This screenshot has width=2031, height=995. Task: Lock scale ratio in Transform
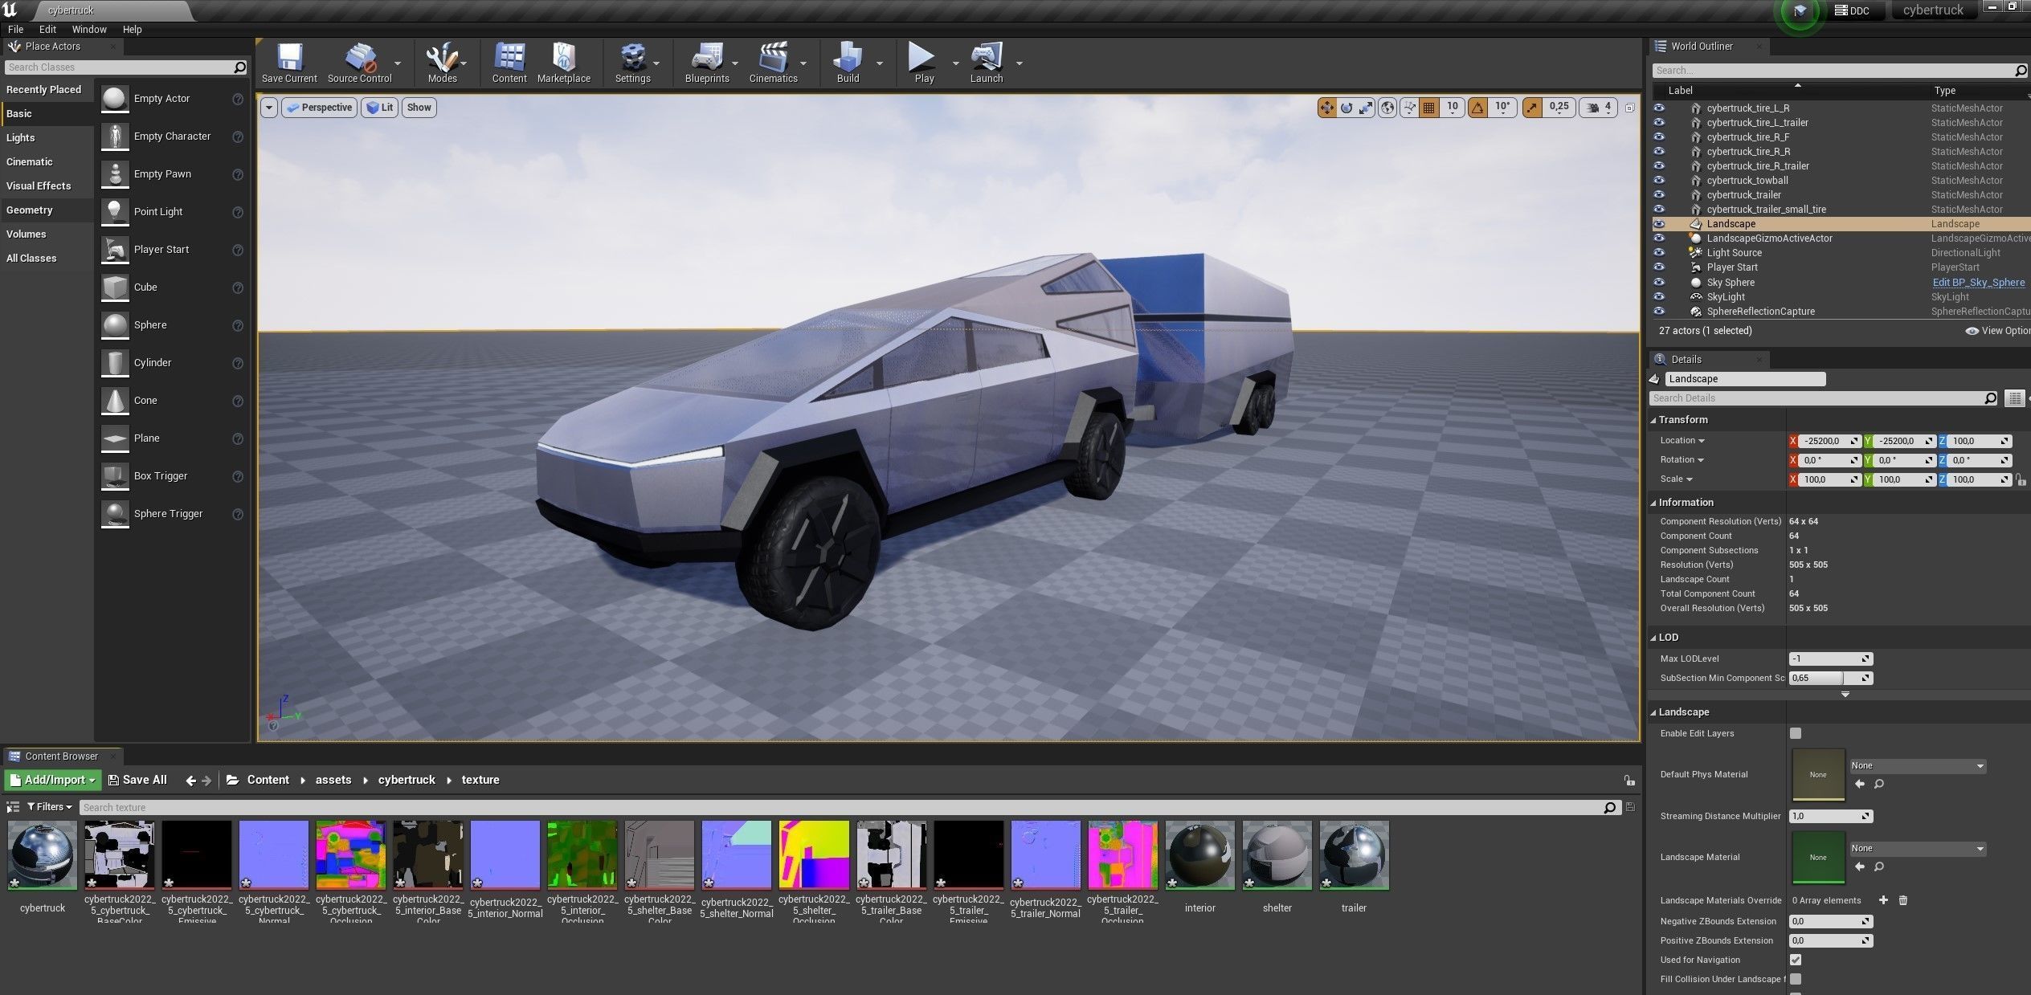click(2021, 479)
